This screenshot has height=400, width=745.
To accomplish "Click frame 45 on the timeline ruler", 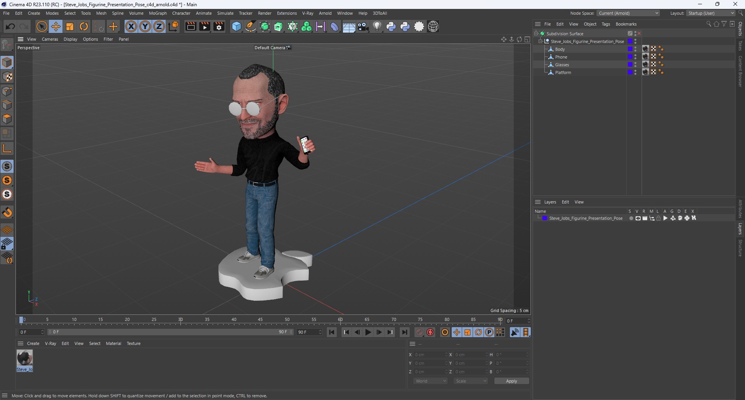I will [260, 320].
